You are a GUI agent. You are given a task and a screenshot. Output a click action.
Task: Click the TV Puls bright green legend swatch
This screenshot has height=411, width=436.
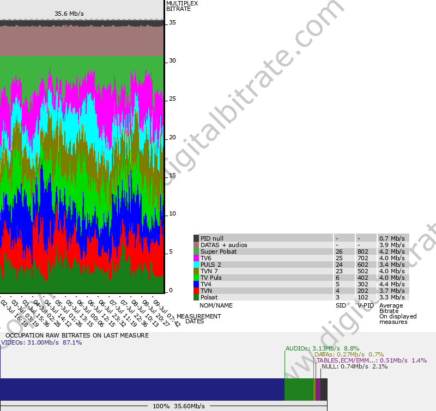(x=196, y=278)
